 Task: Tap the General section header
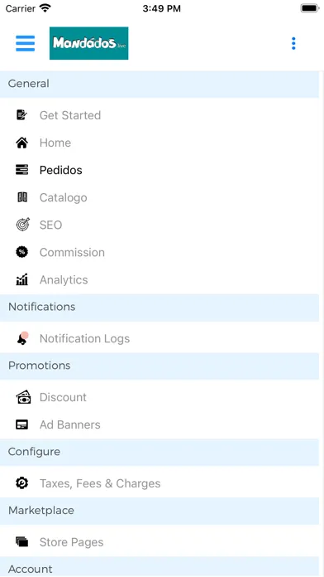(x=160, y=84)
